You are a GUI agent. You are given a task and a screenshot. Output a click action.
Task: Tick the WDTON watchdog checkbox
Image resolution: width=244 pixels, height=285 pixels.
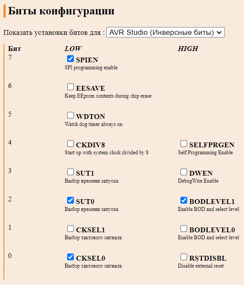click(x=70, y=115)
